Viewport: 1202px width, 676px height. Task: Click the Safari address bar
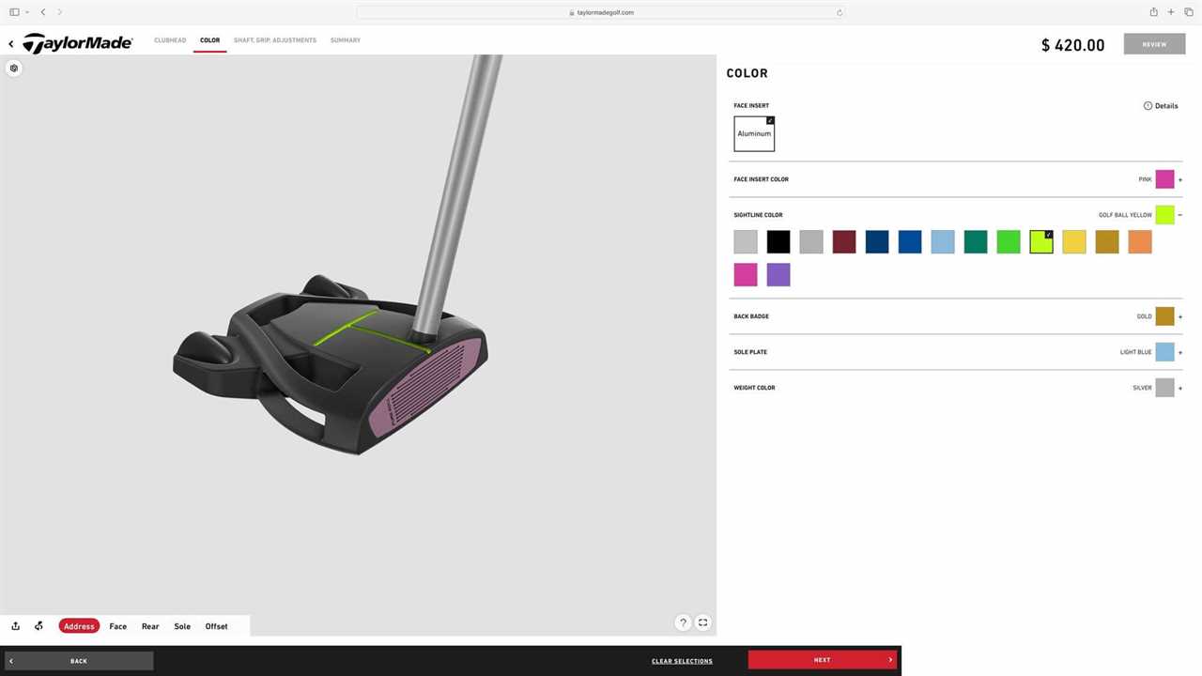coord(601,12)
